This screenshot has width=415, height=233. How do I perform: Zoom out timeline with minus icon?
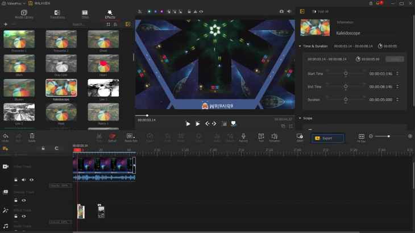tap(371, 136)
